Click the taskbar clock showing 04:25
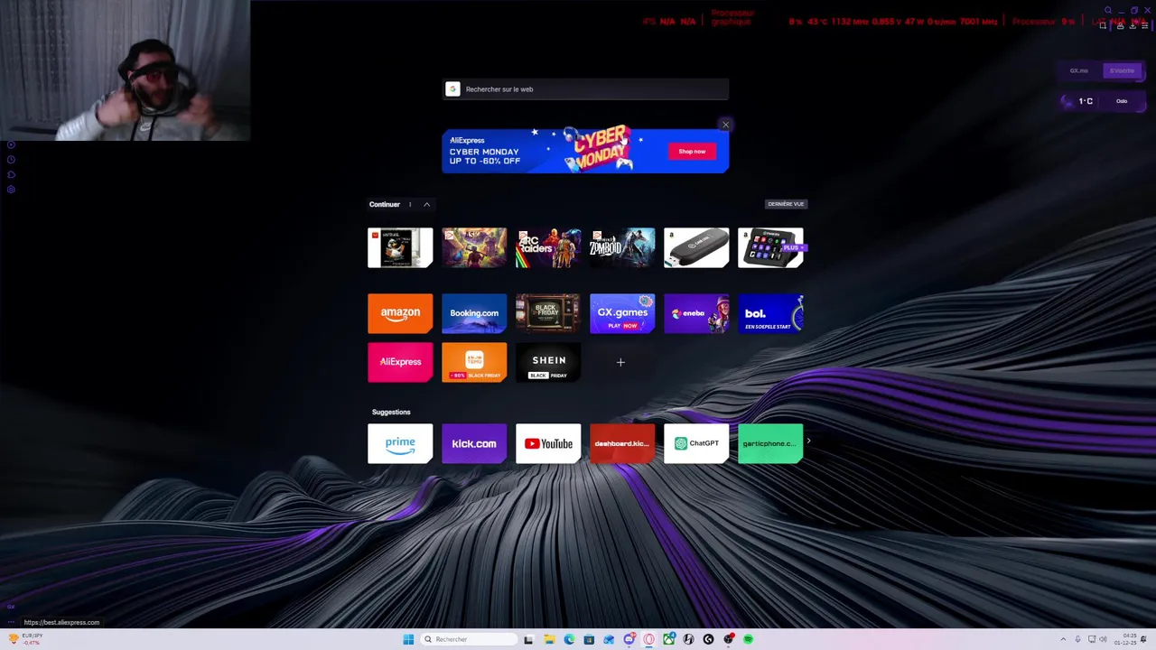 1125,639
